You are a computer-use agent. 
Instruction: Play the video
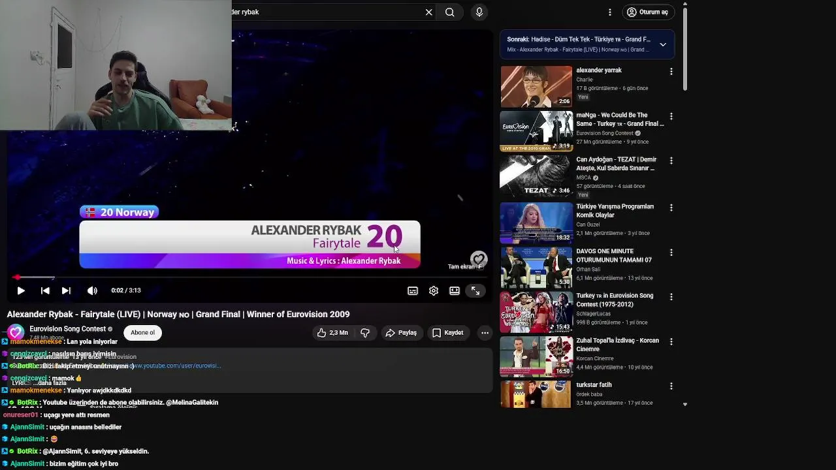pos(21,290)
